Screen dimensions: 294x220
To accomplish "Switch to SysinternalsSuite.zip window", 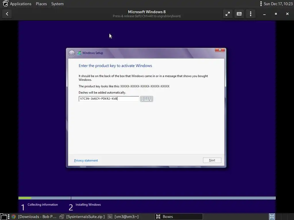I will tap(82, 217).
